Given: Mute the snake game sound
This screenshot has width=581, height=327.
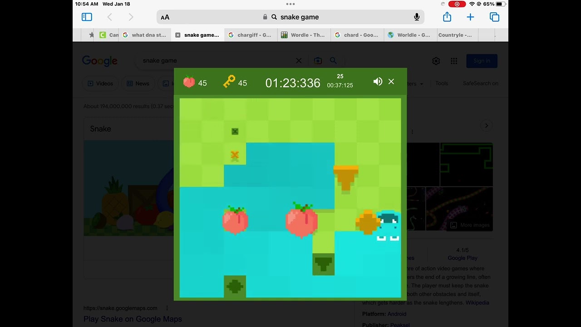Looking at the screenshot, I should 378,82.
